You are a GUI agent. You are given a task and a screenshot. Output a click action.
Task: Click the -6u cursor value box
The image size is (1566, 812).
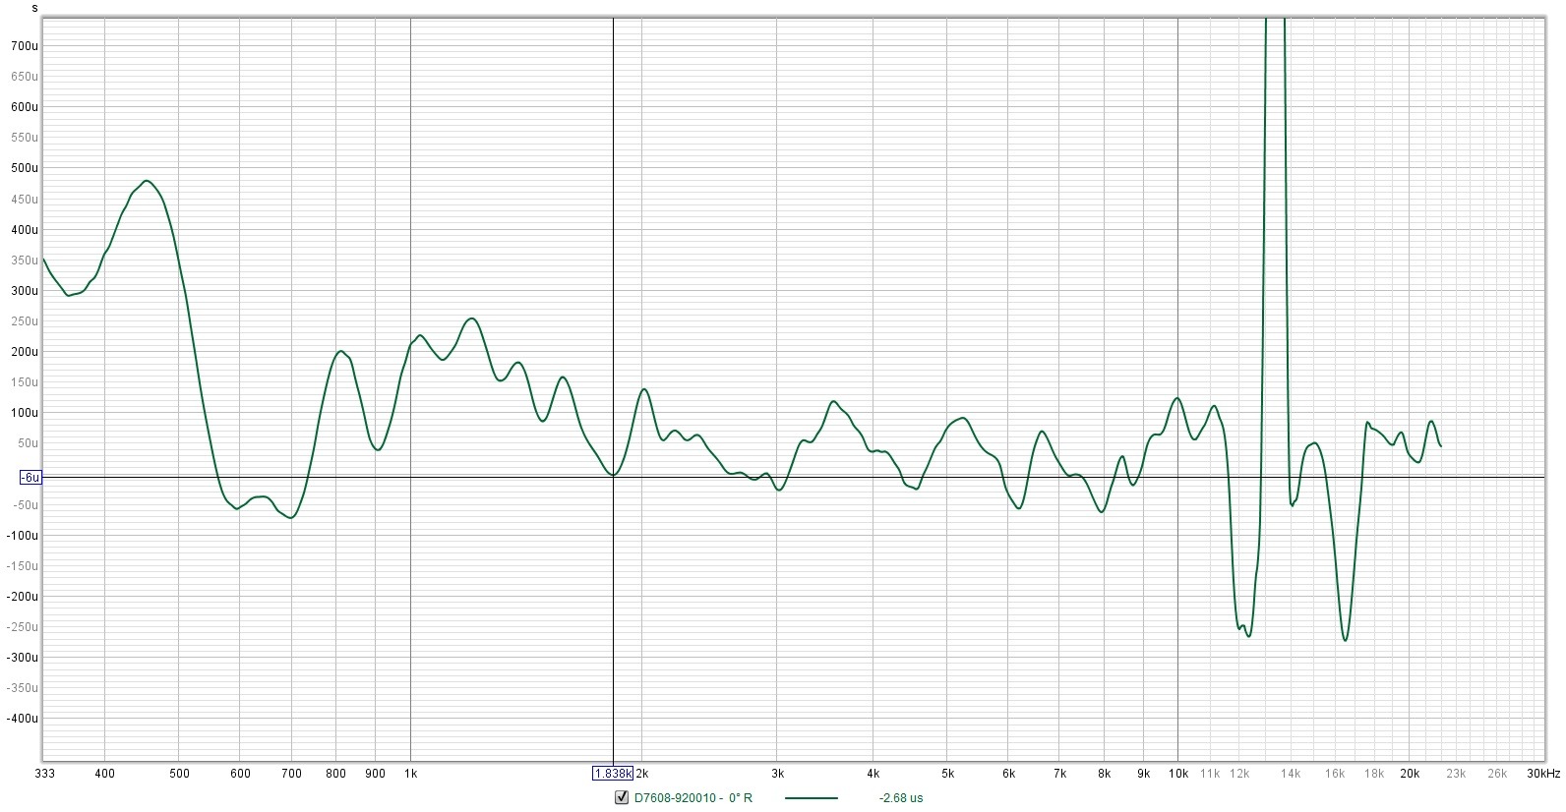pos(30,478)
